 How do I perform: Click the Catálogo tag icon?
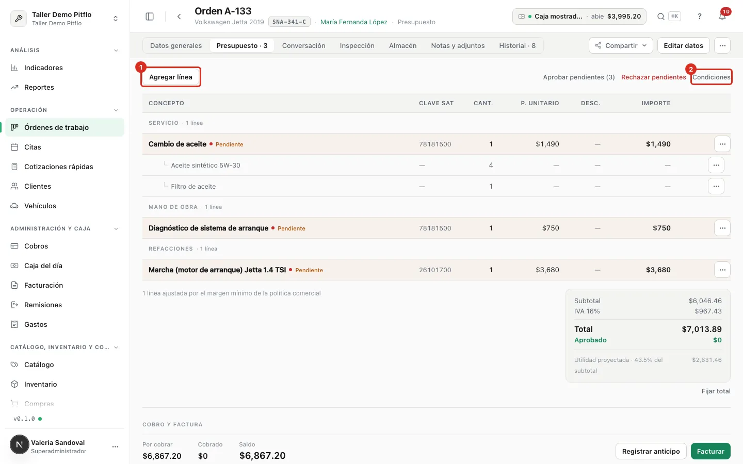tap(14, 364)
